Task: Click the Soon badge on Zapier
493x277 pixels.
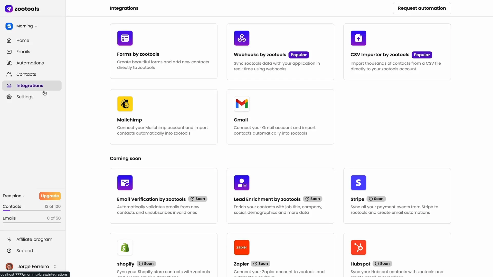Action: (261, 264)
